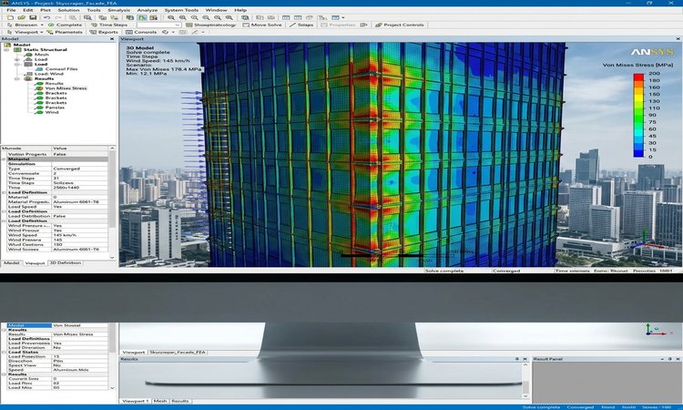Click the Mesh node icon in tree
The image size is (683, 410).
pos(29,55)
